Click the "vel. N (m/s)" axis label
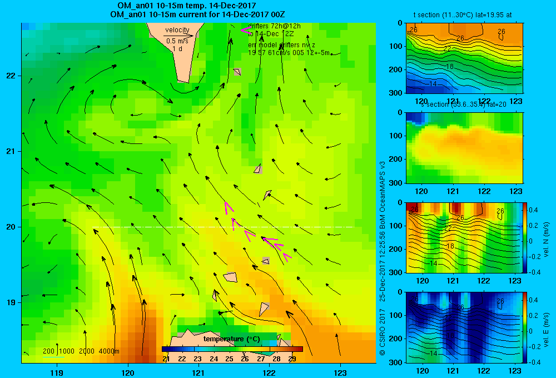This screenshot has height=378, width=556. click(546, 240)
